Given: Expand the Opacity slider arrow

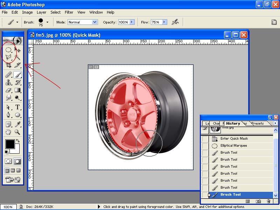Looking at the screenshot, I should (x=132, y=22).
